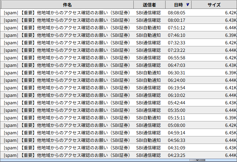This screenshot has width=237, height=162.
Task: Select the 6.45K email at 04:59:14
Action: (x=118, y=133)
